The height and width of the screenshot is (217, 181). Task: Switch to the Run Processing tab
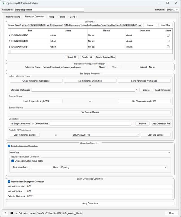click(x=13, y=17)
